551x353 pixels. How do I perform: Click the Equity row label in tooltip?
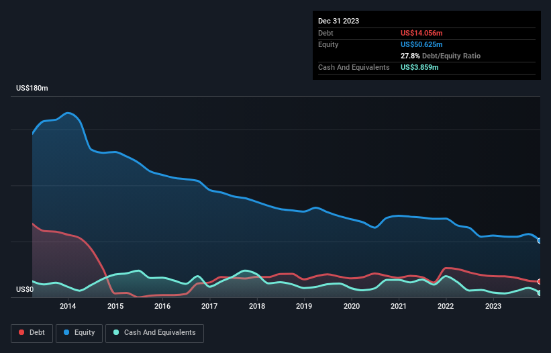click(x=328, y=44)
